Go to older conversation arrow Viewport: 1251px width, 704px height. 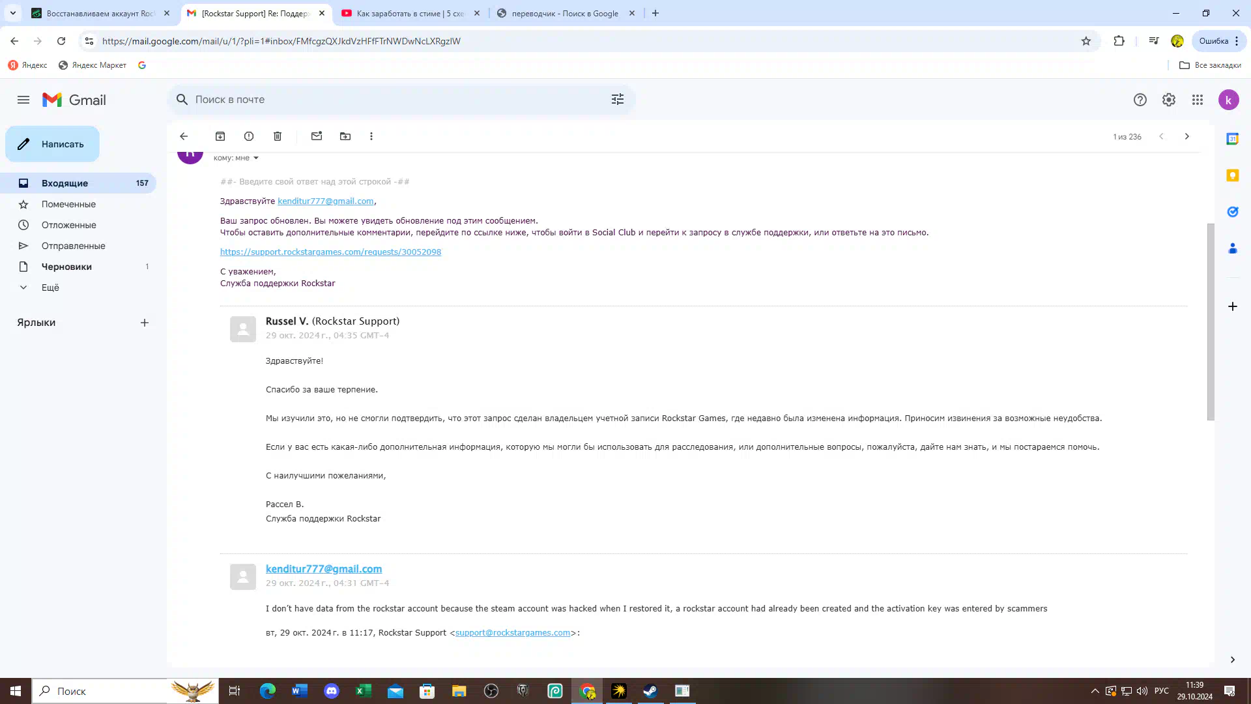(x=1187, y=136)
